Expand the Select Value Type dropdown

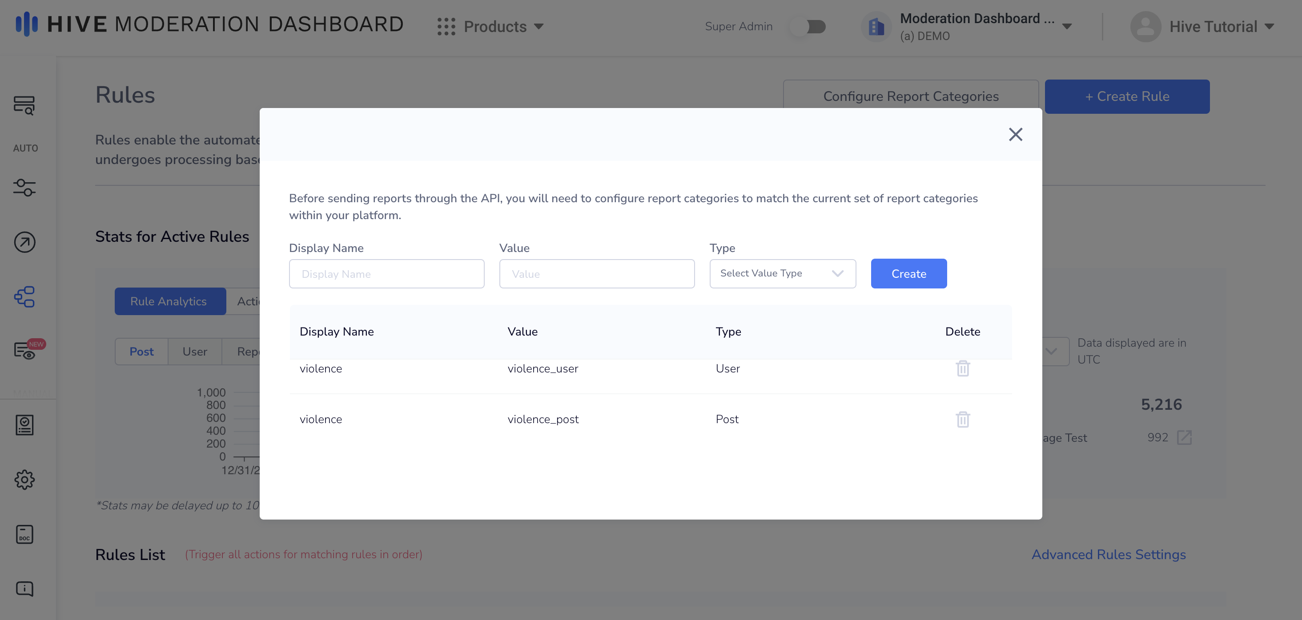pos(783,273)
